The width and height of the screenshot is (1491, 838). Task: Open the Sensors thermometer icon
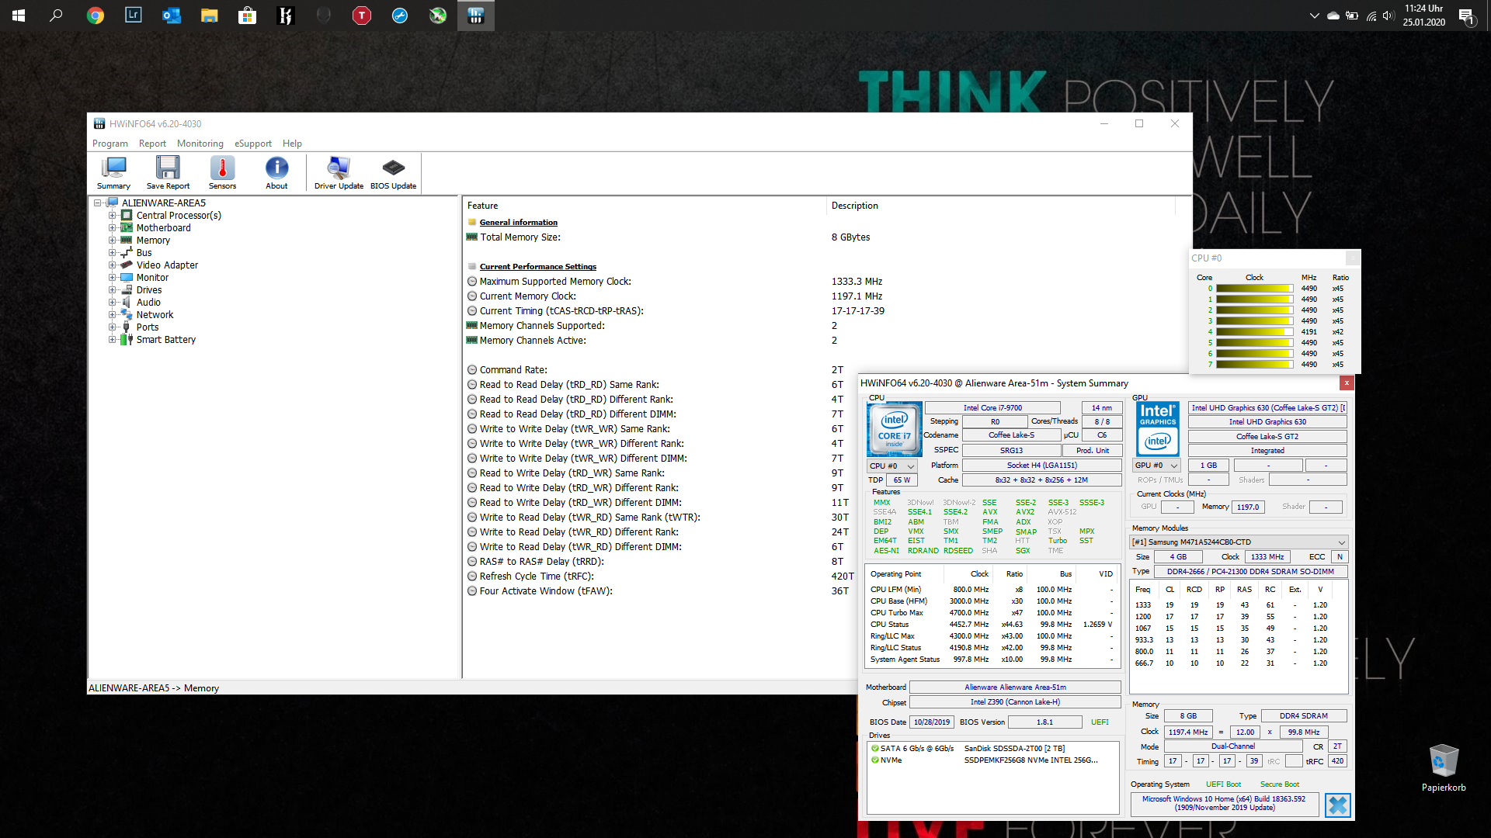(x=222, y=171)
